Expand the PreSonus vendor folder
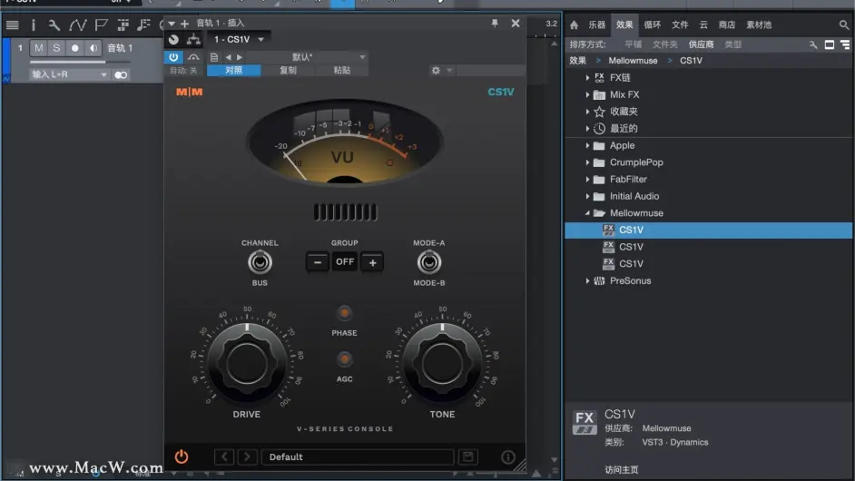 click(587, 280)
